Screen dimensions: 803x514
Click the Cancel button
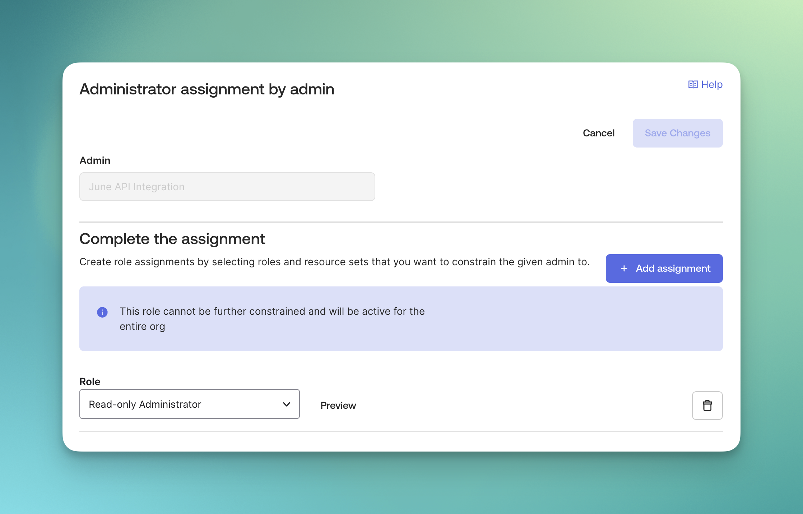pos(598,133)
